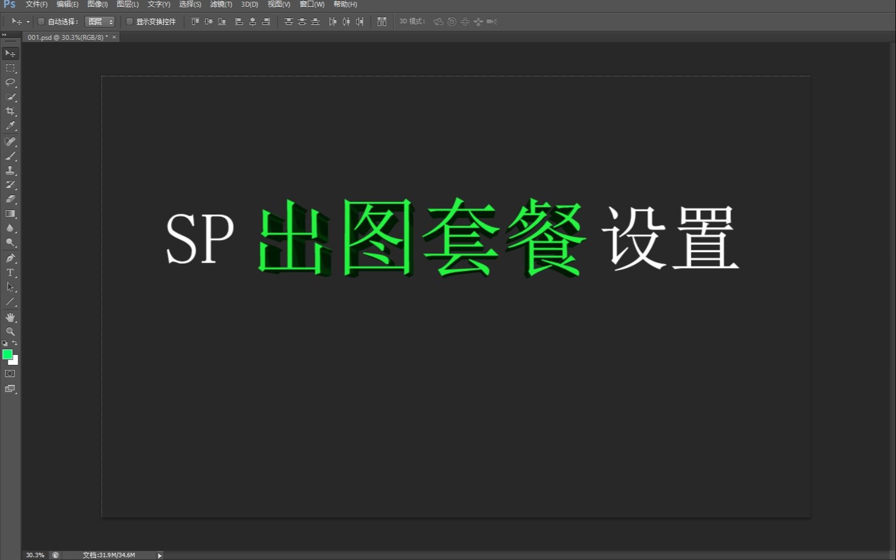Viewport: 896px width, 560px height.
Task: Select the Quick Selection tool
Action: coord(10,97)
